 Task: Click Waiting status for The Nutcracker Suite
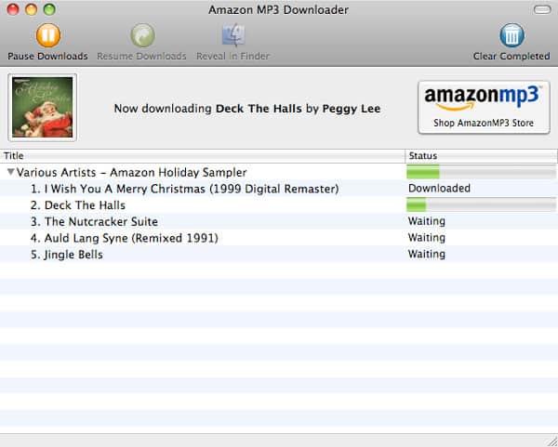(426, 221)
